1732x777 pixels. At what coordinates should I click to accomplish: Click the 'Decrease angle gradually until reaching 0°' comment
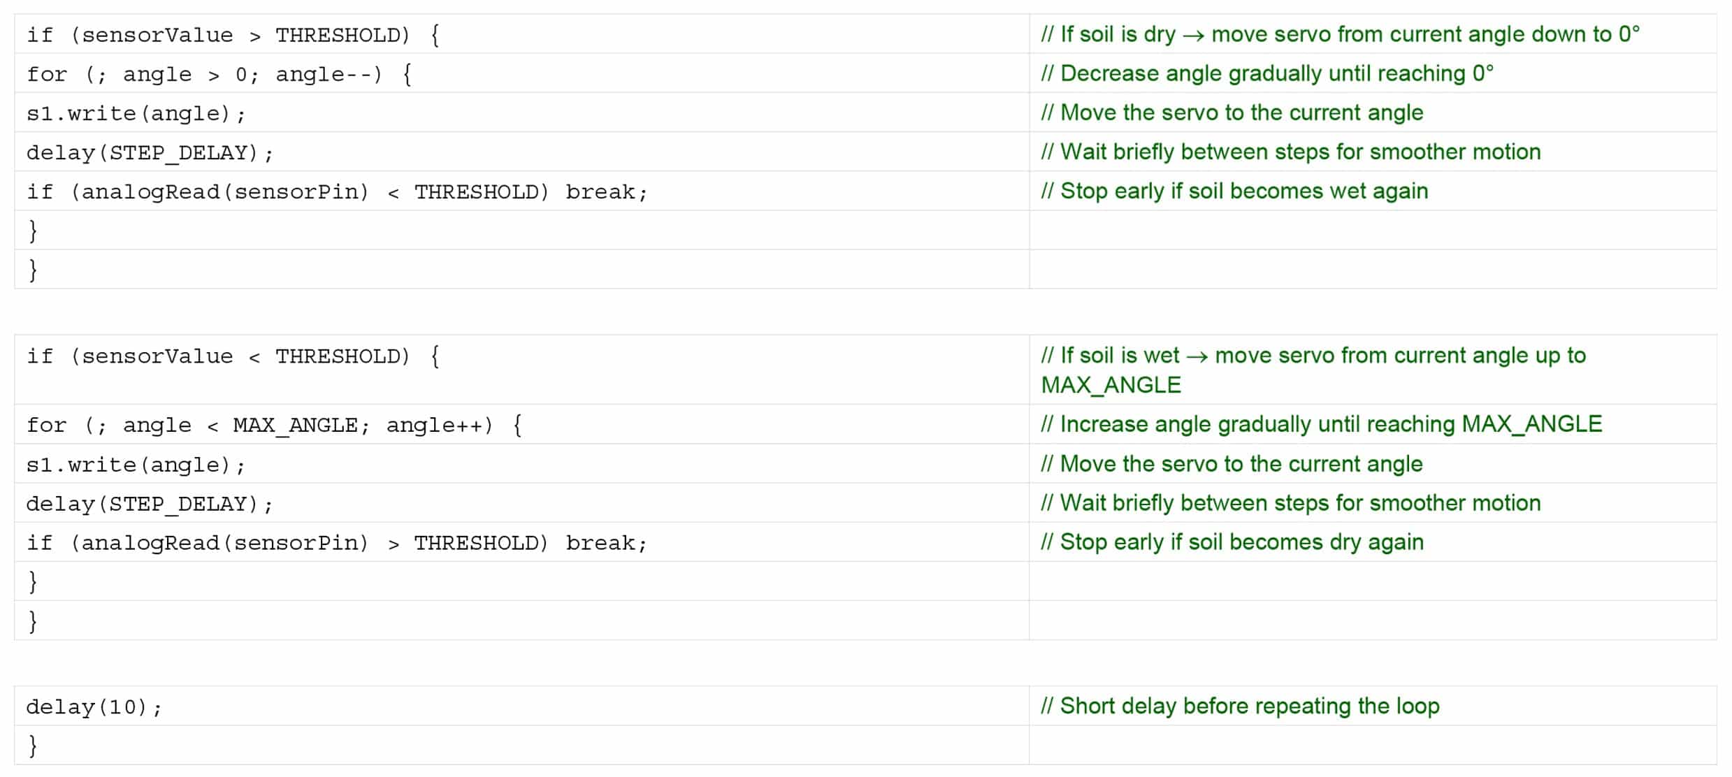coord(1266,73)
